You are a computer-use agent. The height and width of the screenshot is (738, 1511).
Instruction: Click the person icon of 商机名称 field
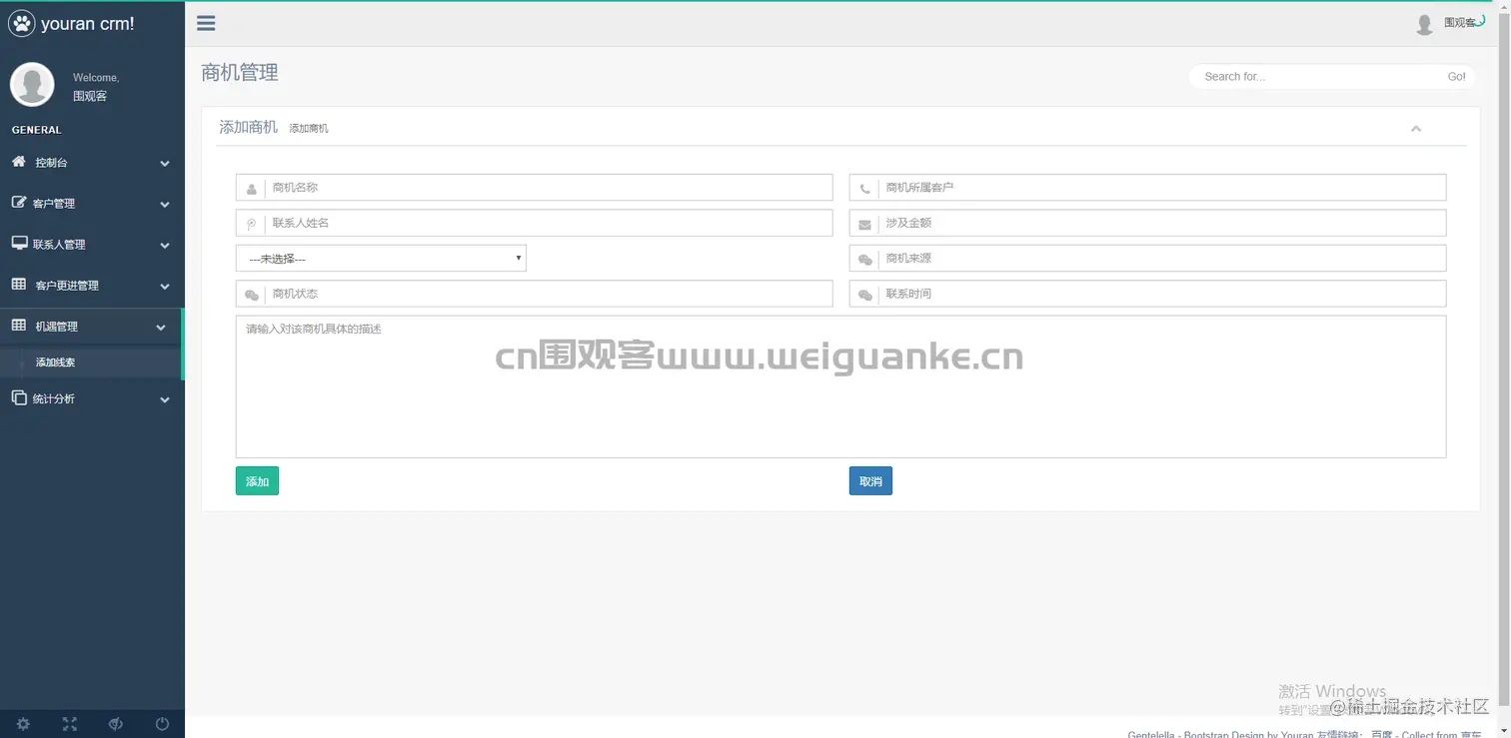[251, 188]
